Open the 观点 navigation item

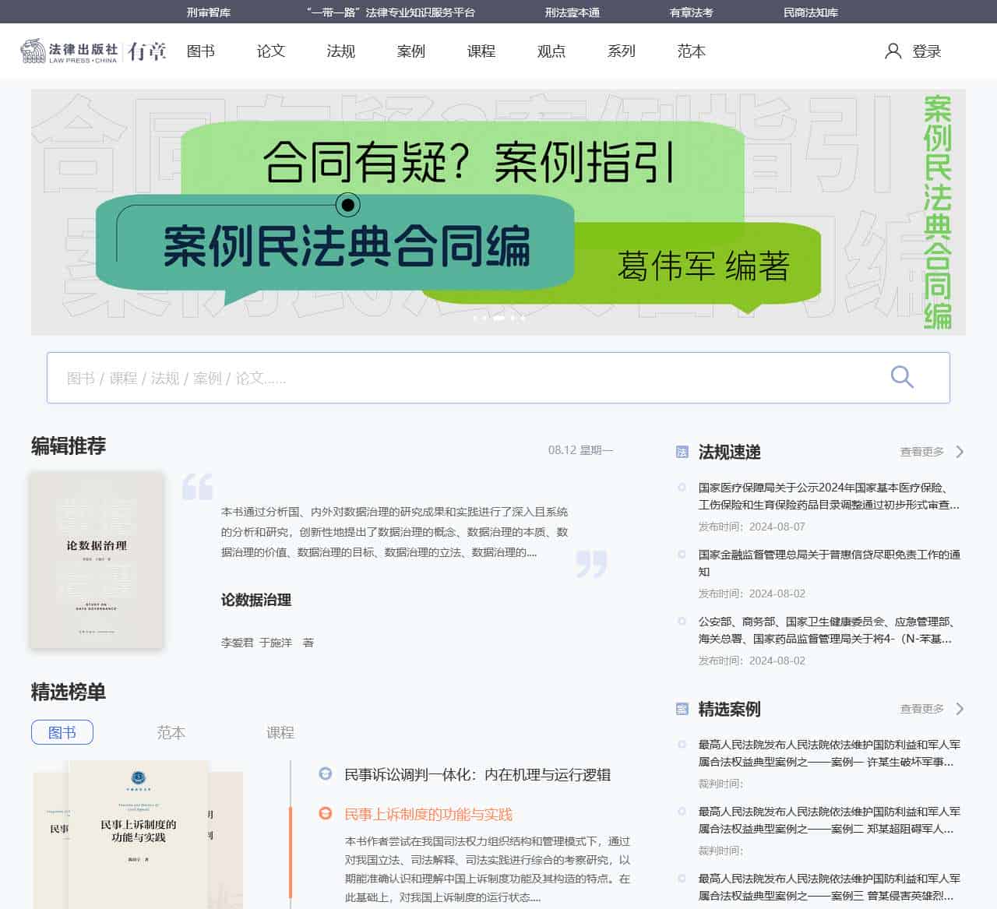click(x=551, y=51)
